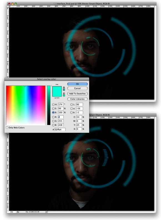Click the K black field showing 0
This screenshot has width=161, height=220.
(79, 129)
